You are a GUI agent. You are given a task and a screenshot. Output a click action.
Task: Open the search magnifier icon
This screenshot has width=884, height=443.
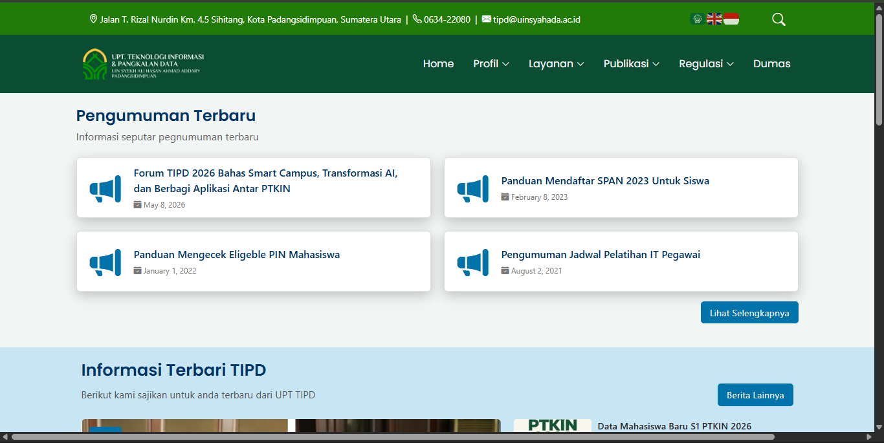779,19
